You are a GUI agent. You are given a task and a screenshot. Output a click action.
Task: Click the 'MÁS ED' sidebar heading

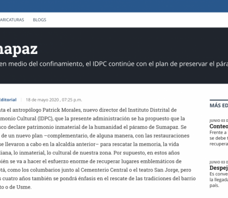pos(219,105)
